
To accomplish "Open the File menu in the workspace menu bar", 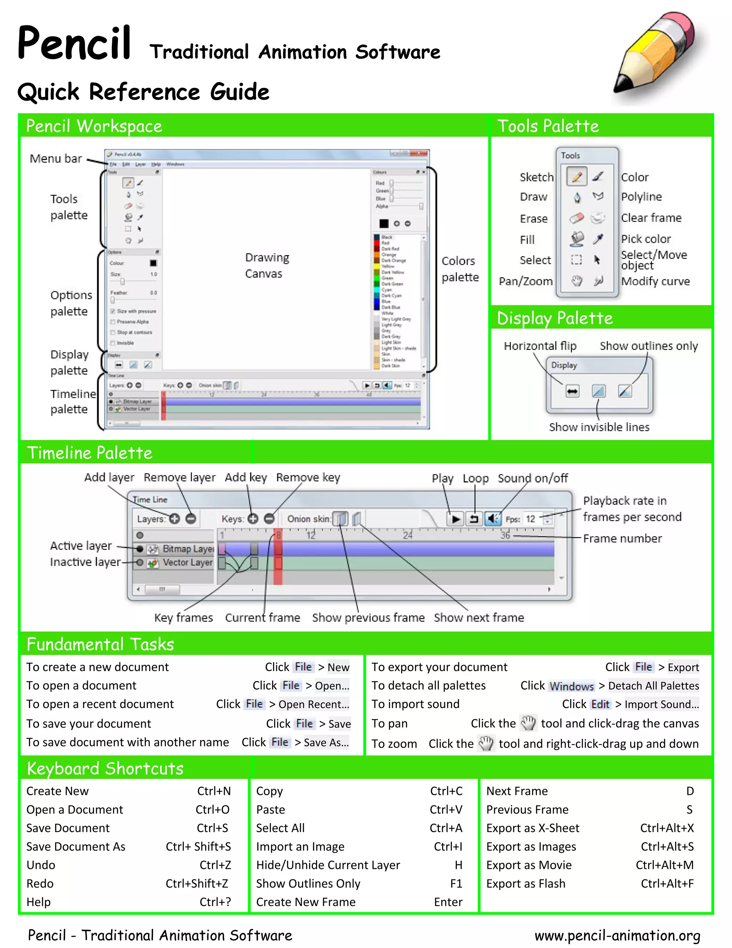I will click(x=113, y=165).
